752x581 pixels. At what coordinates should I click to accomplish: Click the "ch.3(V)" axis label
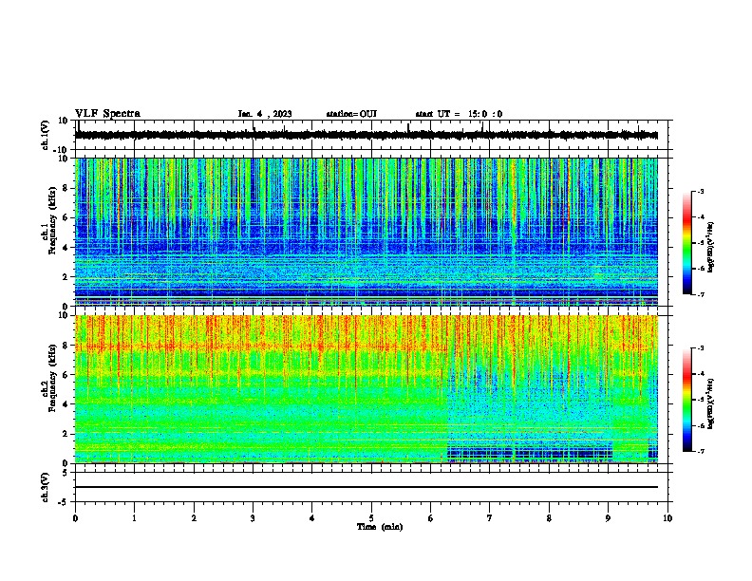pos(46,487)
